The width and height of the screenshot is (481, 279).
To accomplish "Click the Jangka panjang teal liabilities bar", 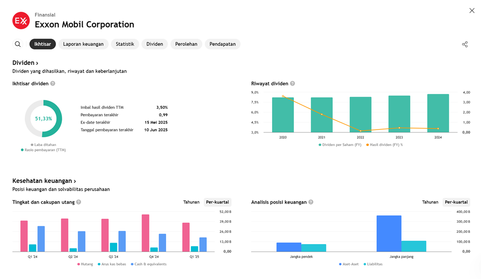I will click(414, 246).
